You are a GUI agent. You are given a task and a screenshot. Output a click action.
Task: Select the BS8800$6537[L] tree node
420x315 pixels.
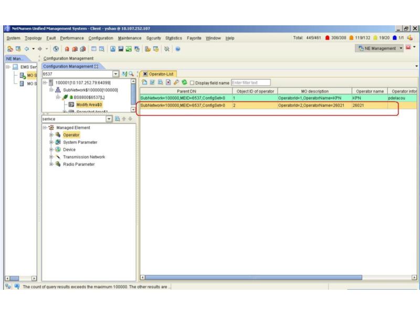pyautogui.click(x=89, y=97)
